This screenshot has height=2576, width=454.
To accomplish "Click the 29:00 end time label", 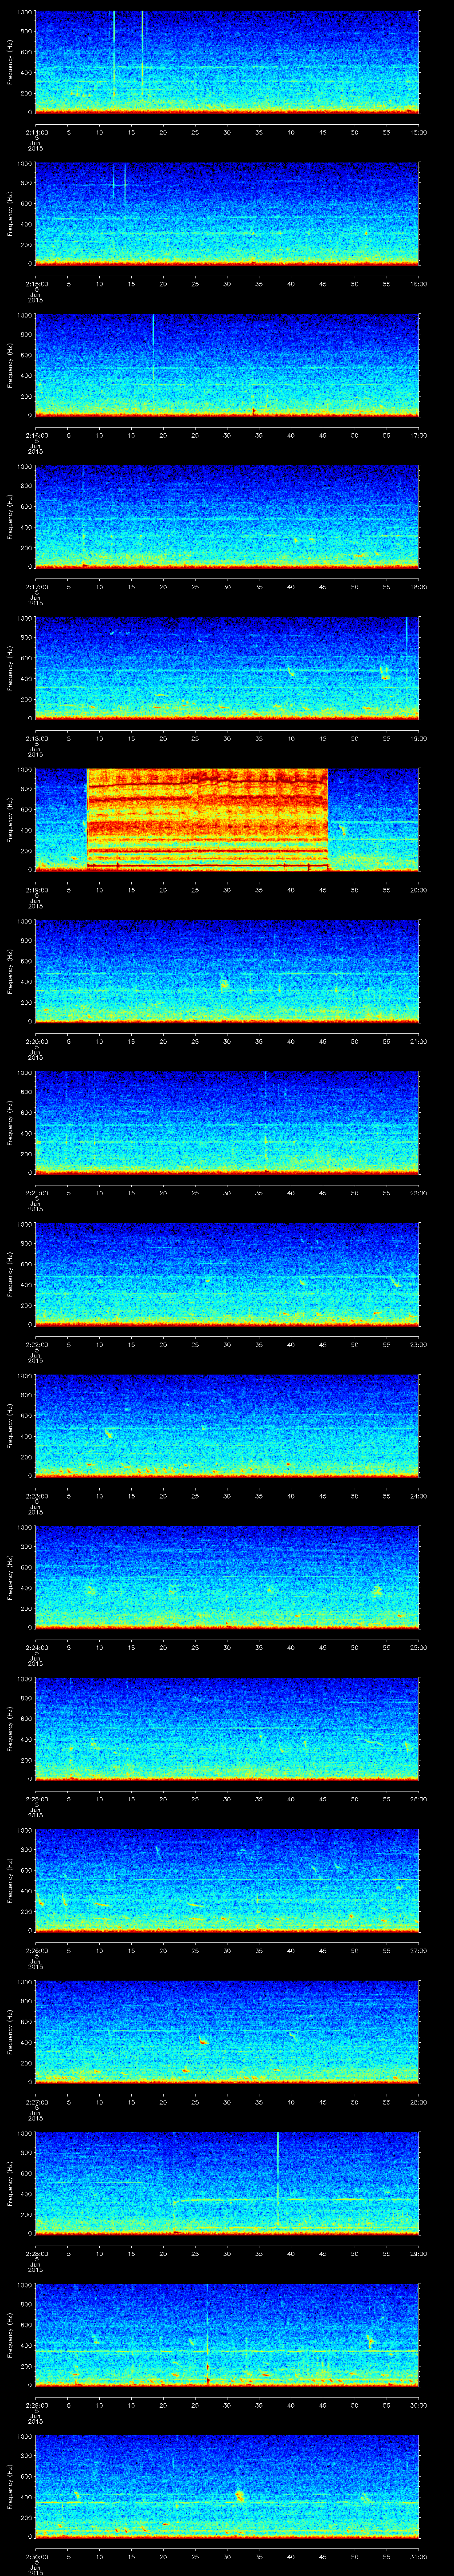I will click(x=419, y=2254).
